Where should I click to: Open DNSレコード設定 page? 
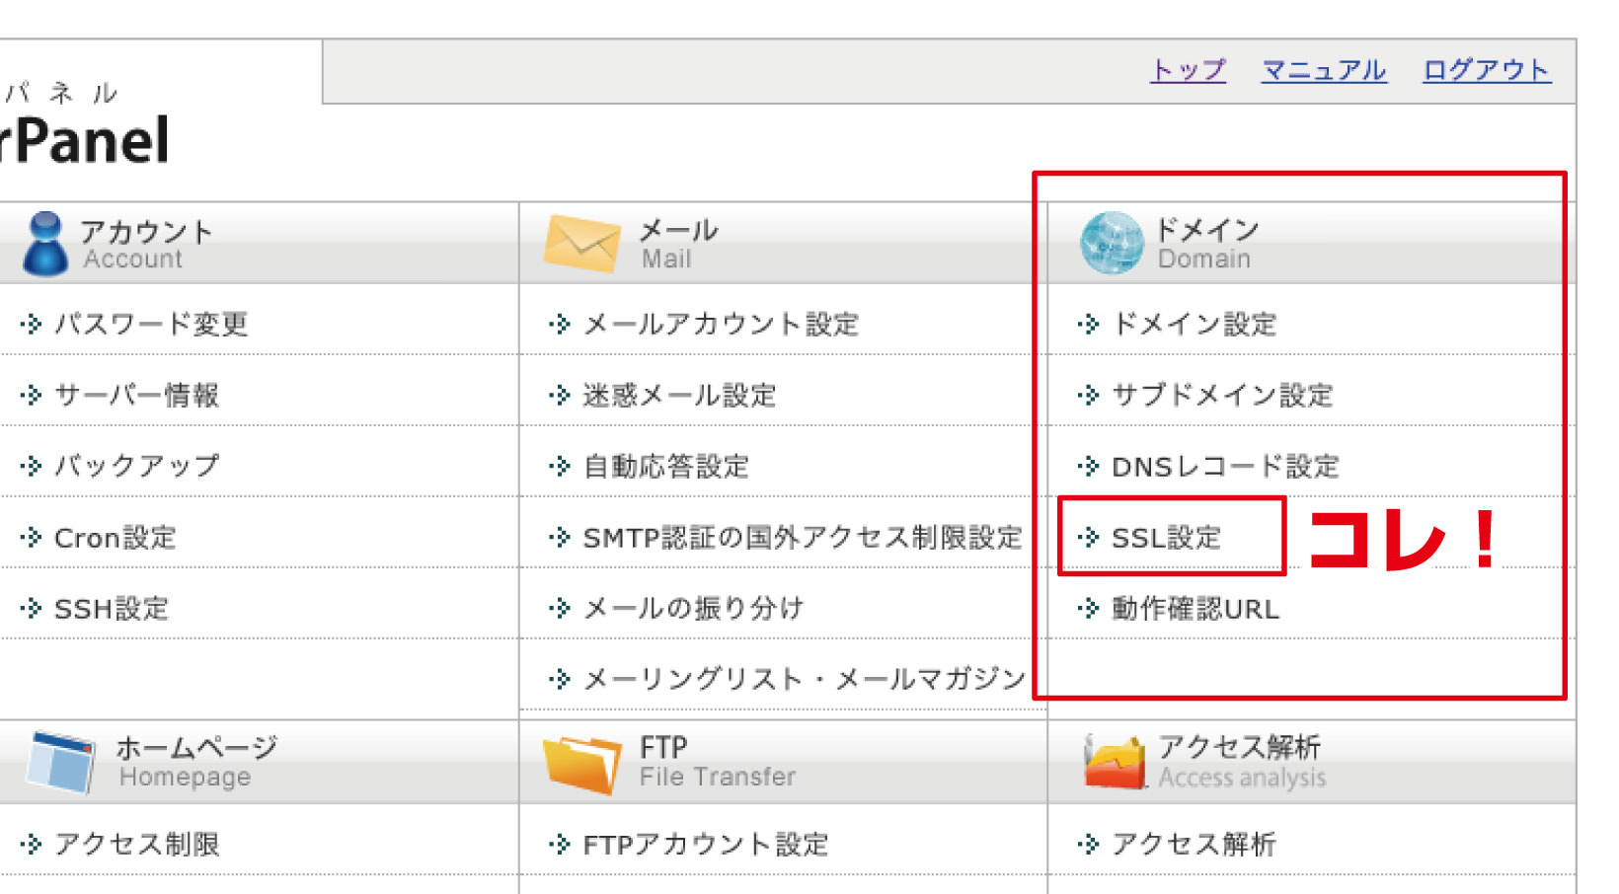pos(1224,467)
